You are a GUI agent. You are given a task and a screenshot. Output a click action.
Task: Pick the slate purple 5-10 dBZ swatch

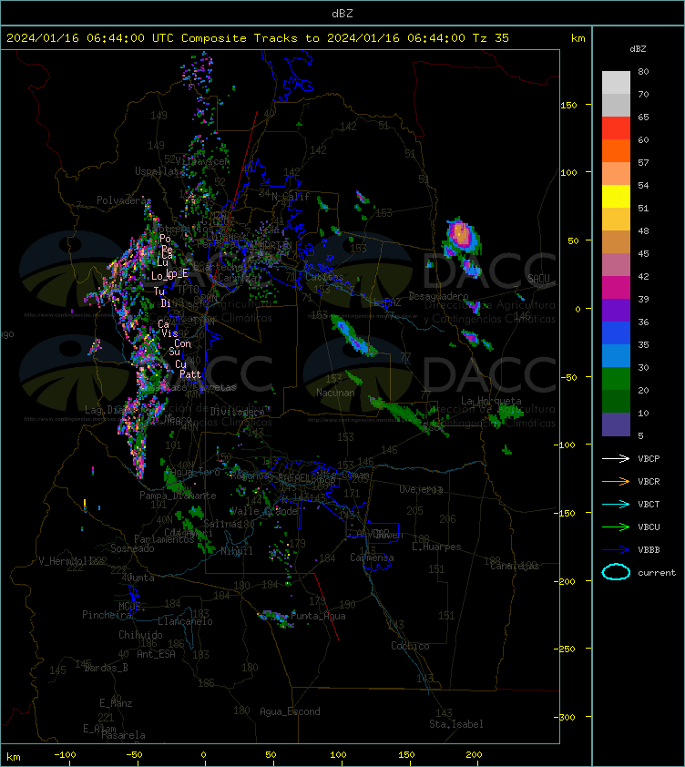pyautogui.click(x=616, y=424)
